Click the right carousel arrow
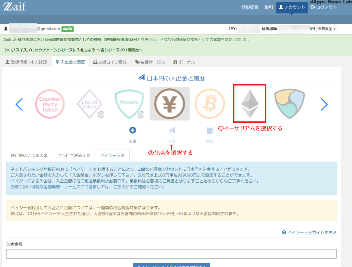Screen dimensions: 352x267 coord(324,105)
